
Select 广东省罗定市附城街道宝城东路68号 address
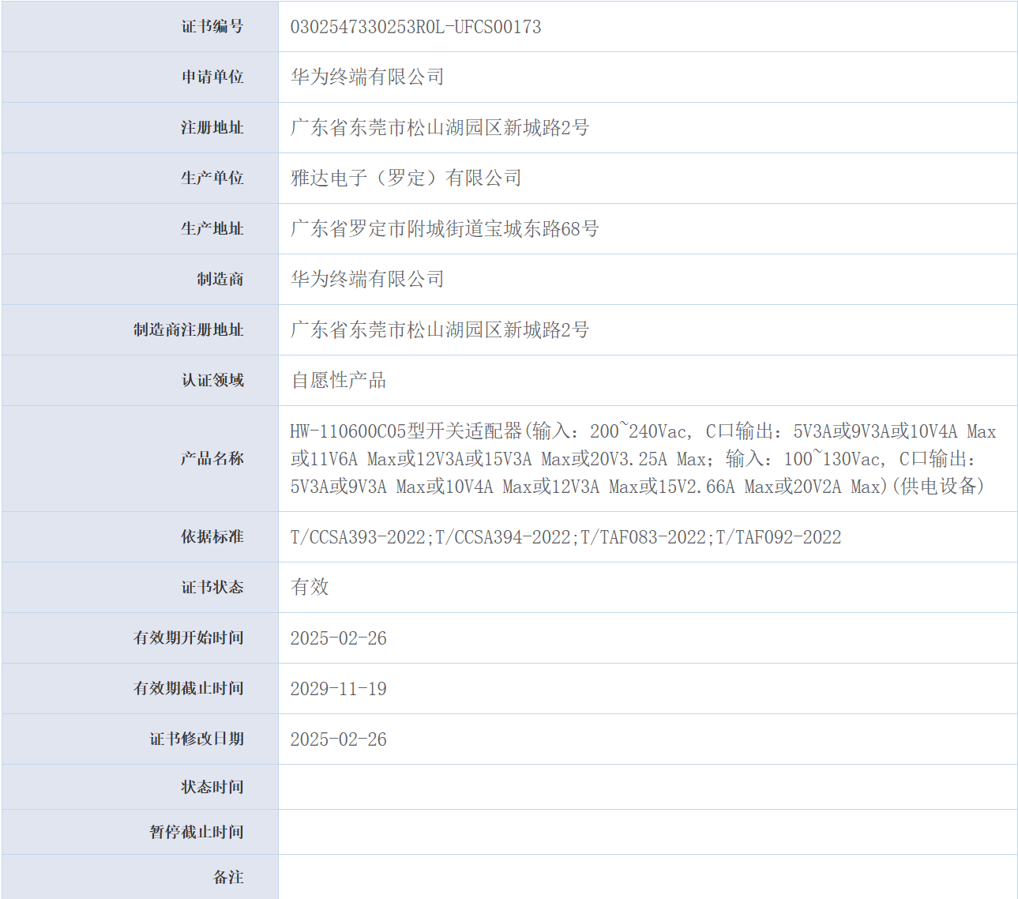tap(445, 229)
